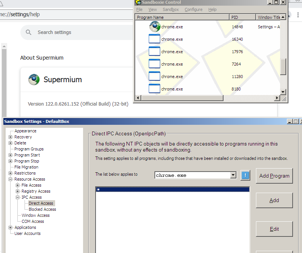Viewport: 302px width, 253px height.
Task: Select COM Access in the settings tree
Action: pyautogui.click(x=33, y=221)
